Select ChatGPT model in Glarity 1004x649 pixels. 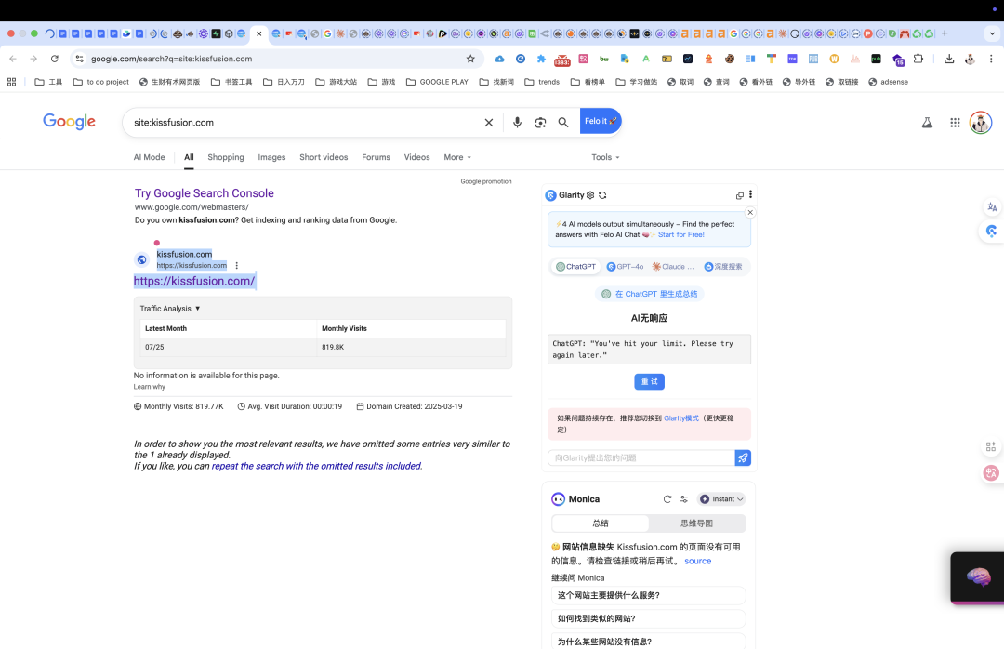click(575, 267)
